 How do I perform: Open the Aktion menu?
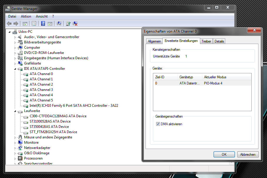click(26, 16)
